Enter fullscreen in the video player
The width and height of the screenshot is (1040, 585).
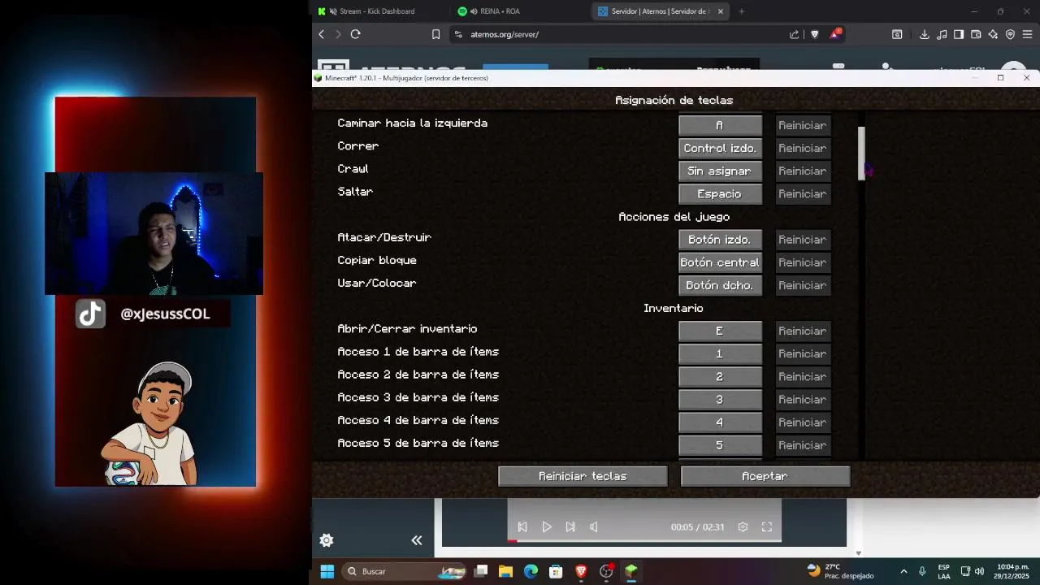766,527
